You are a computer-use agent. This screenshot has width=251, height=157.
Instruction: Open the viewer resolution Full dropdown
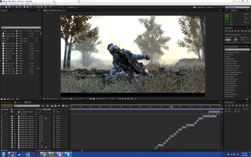pyautogui.click(x=83, y=99)
